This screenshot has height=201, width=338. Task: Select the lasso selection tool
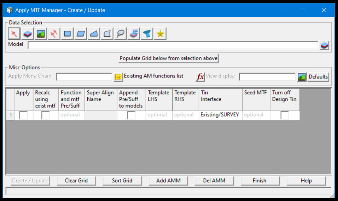pos(121,34)
